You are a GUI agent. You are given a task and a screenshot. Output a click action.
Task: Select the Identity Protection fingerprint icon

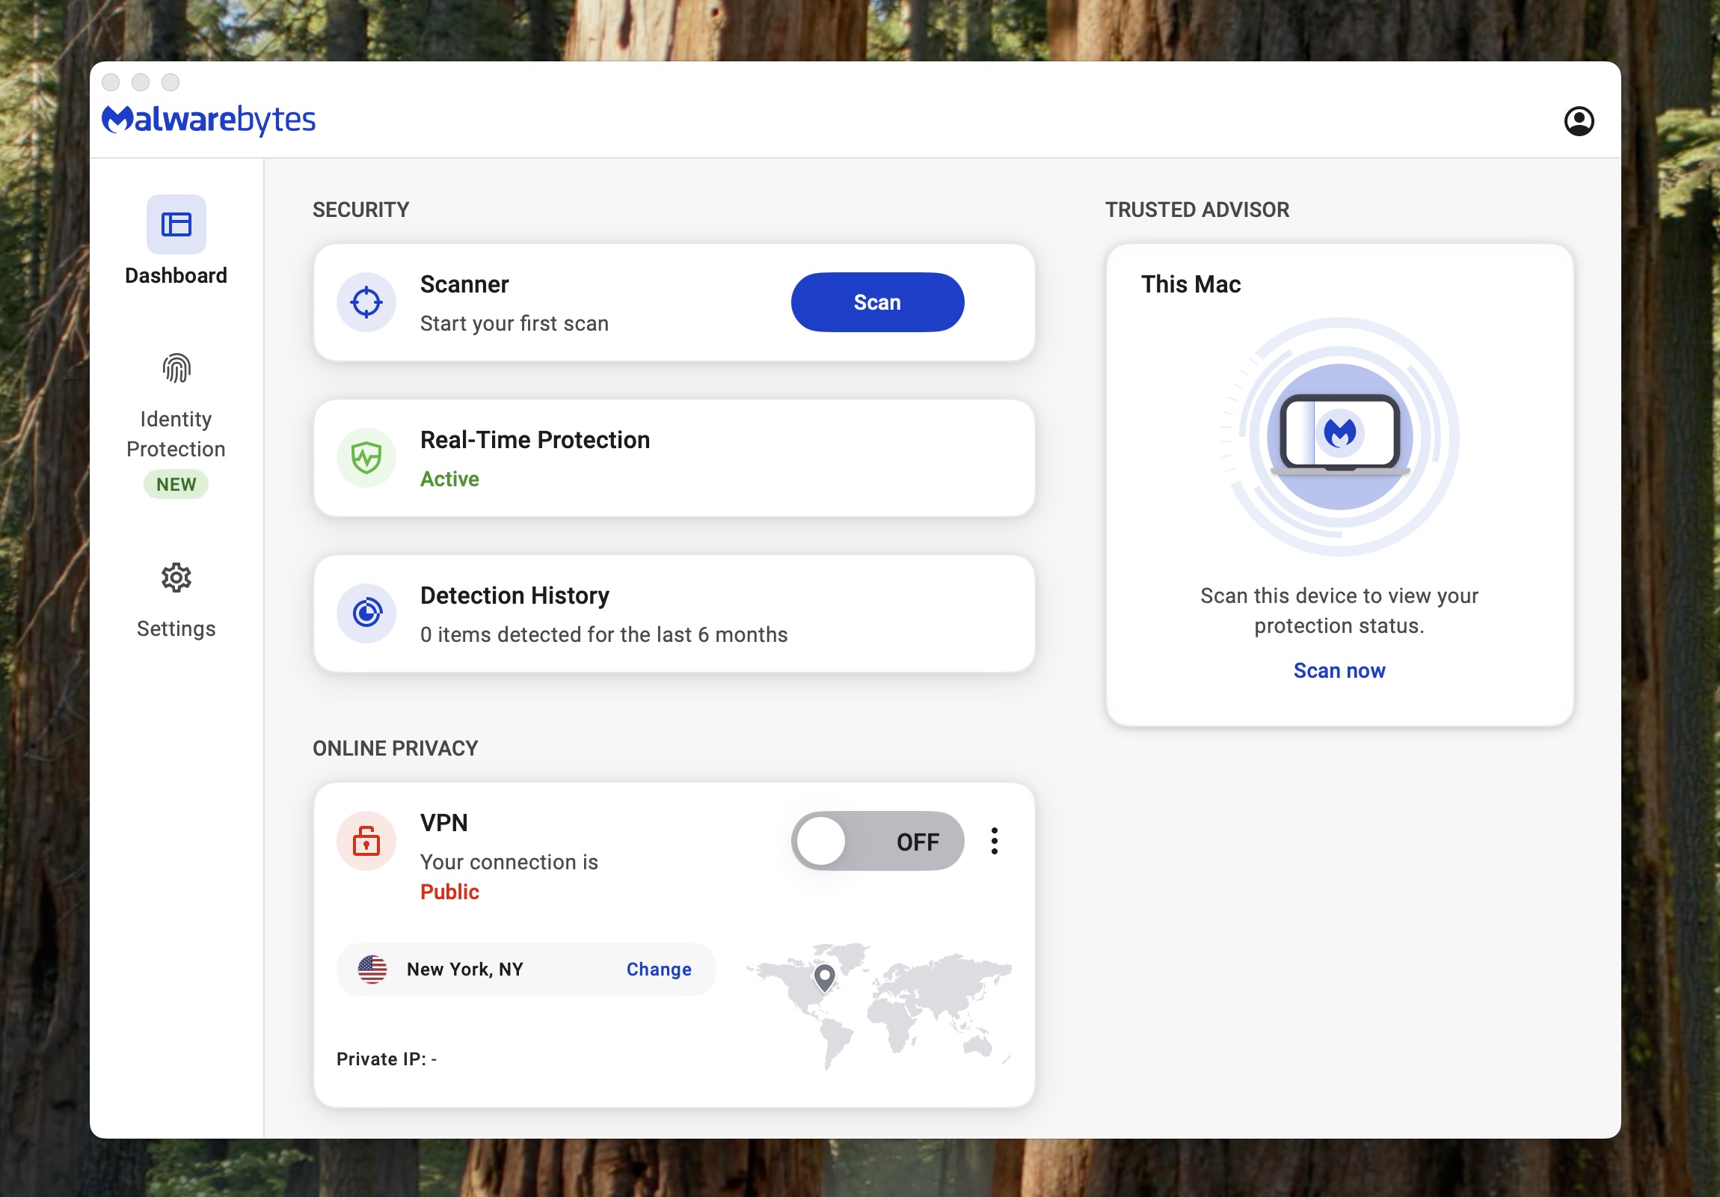175,368
